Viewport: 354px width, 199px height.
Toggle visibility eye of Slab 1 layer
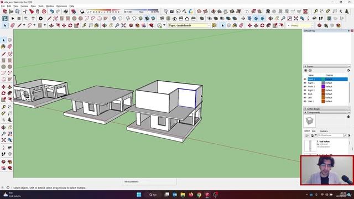305,101
